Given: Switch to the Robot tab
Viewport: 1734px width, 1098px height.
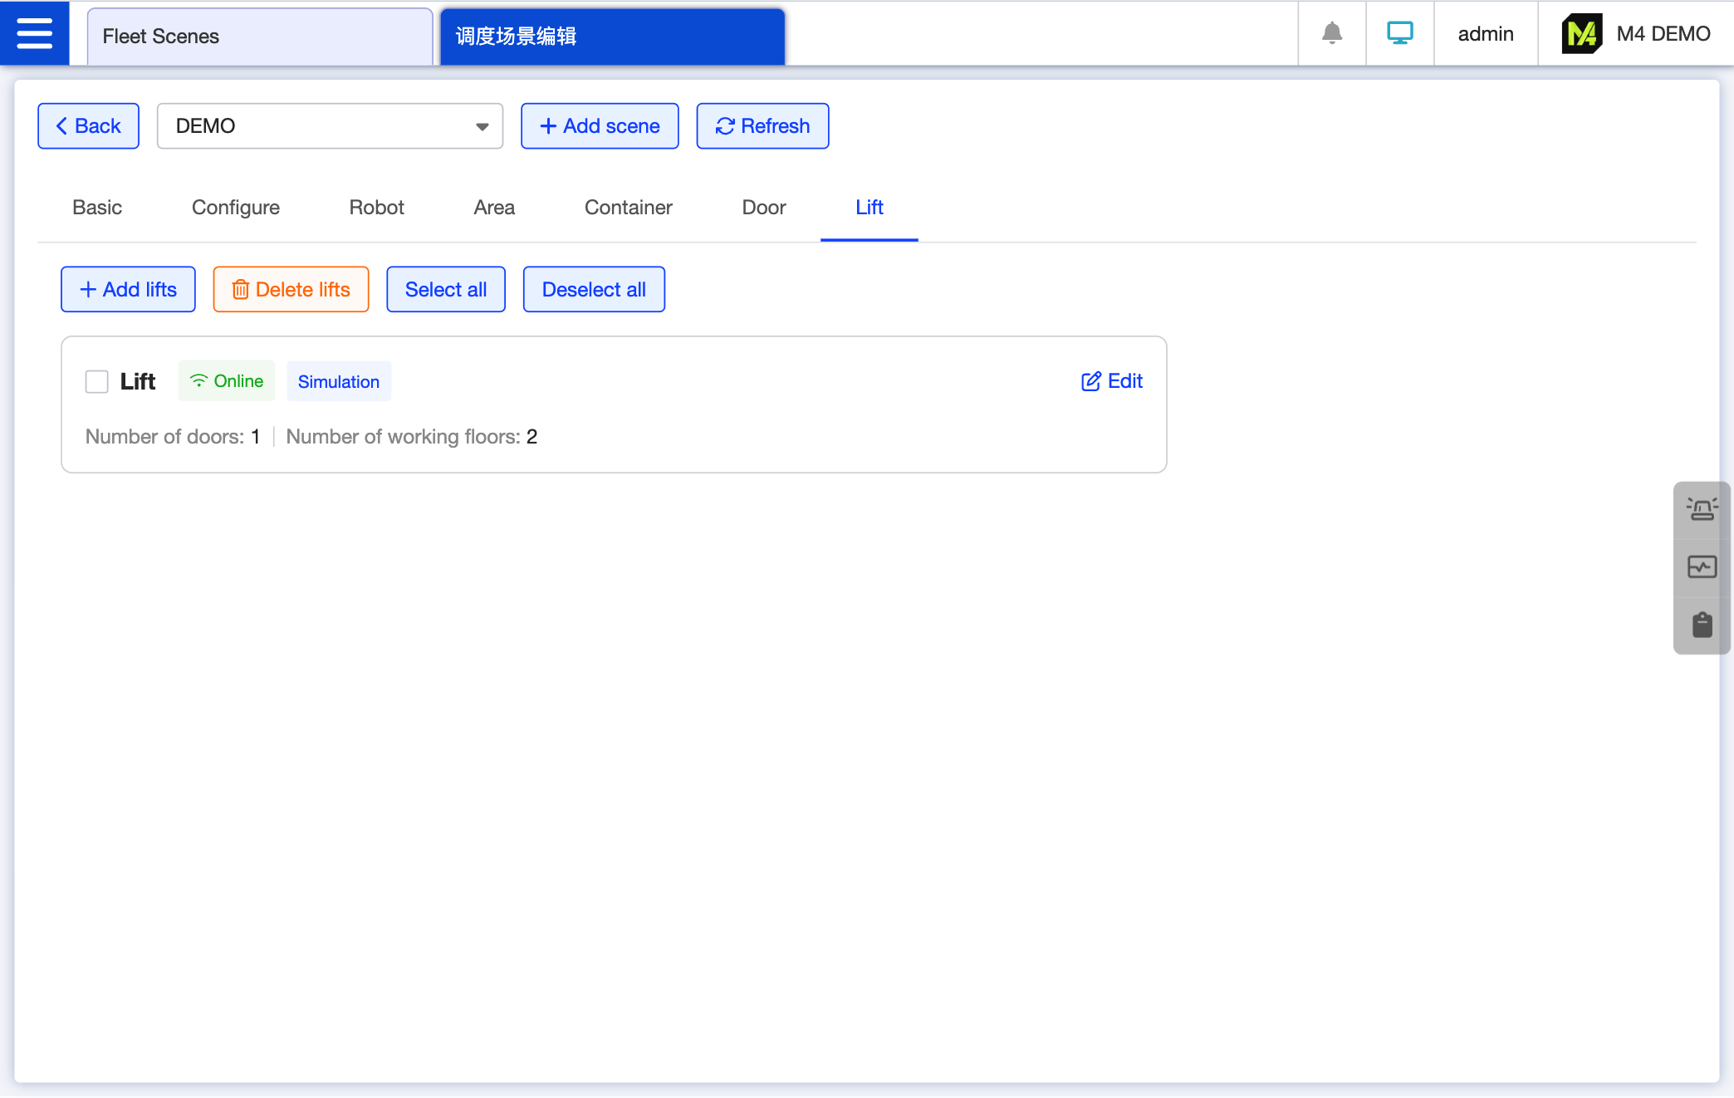Looking at the screenshot, I should click(376, 208).
